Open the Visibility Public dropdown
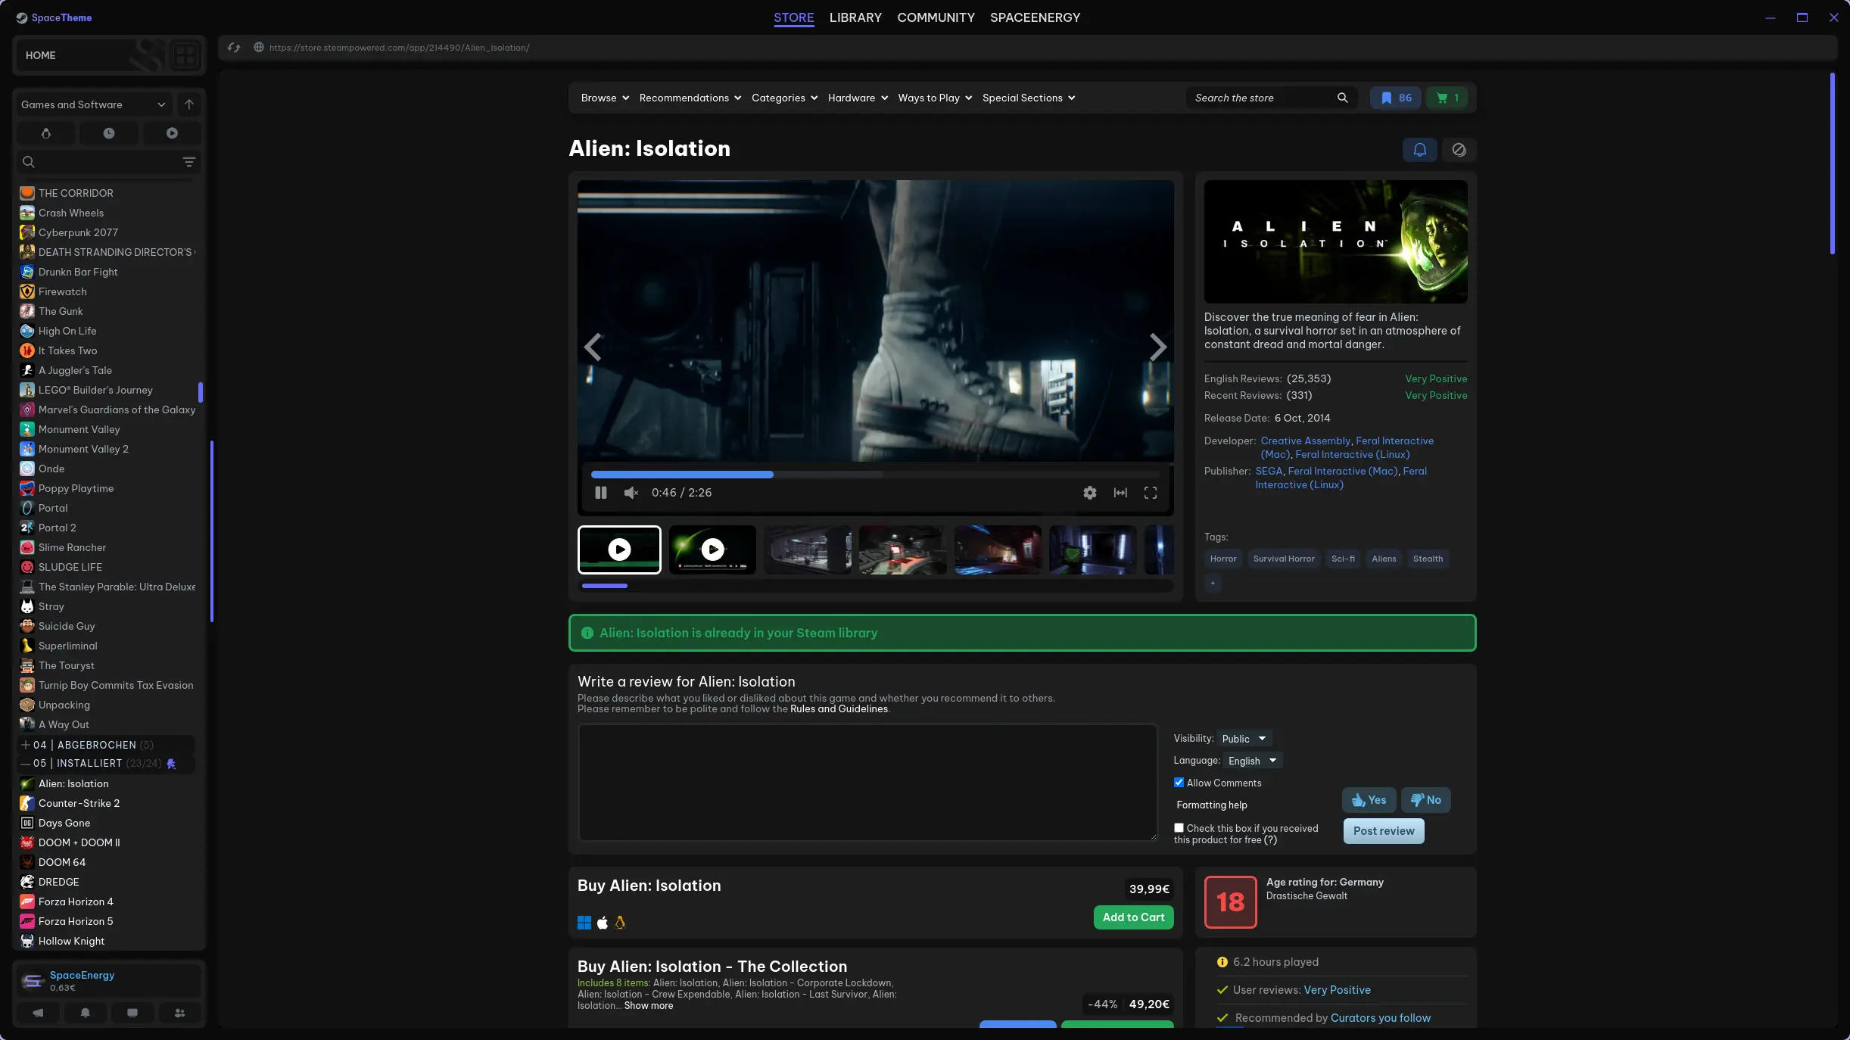This screenshot has width=1850, height=1040. pyautogui.click(x=1243, y=739)
